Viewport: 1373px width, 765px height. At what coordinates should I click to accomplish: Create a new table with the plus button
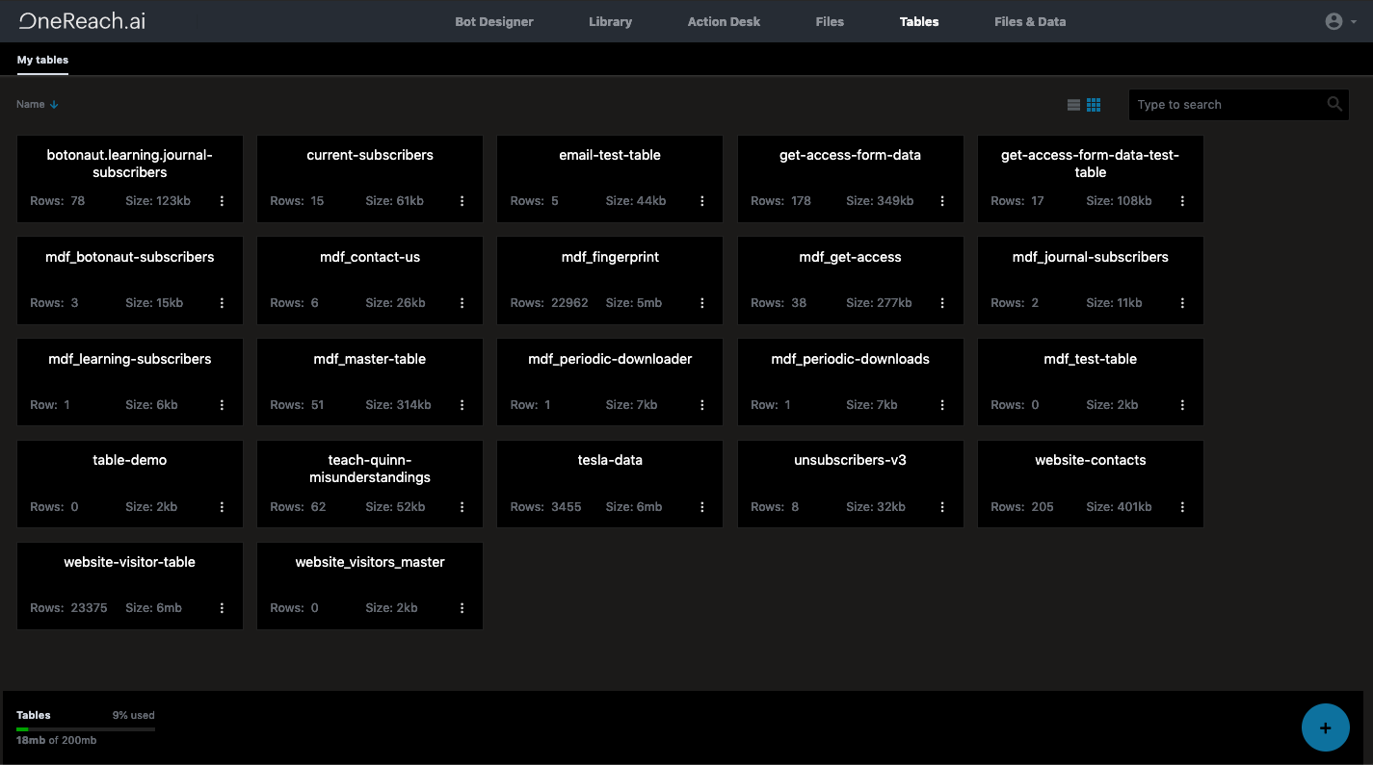pyautogui.click(x=1325, y=727)
